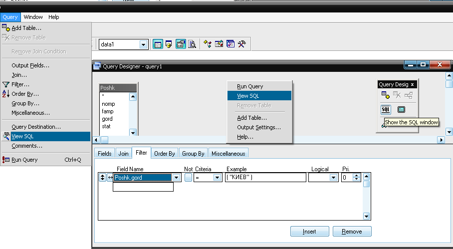This screenshot has height=249, width=453.
Task: Choose Join... in Query menu
Action: 46,75
